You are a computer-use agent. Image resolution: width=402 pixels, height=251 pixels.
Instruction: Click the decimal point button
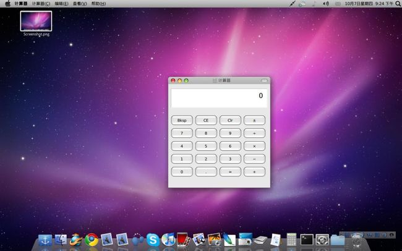(206, 172)
